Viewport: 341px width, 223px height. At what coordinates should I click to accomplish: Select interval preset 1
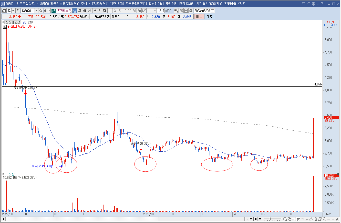[x=110, y=11]
